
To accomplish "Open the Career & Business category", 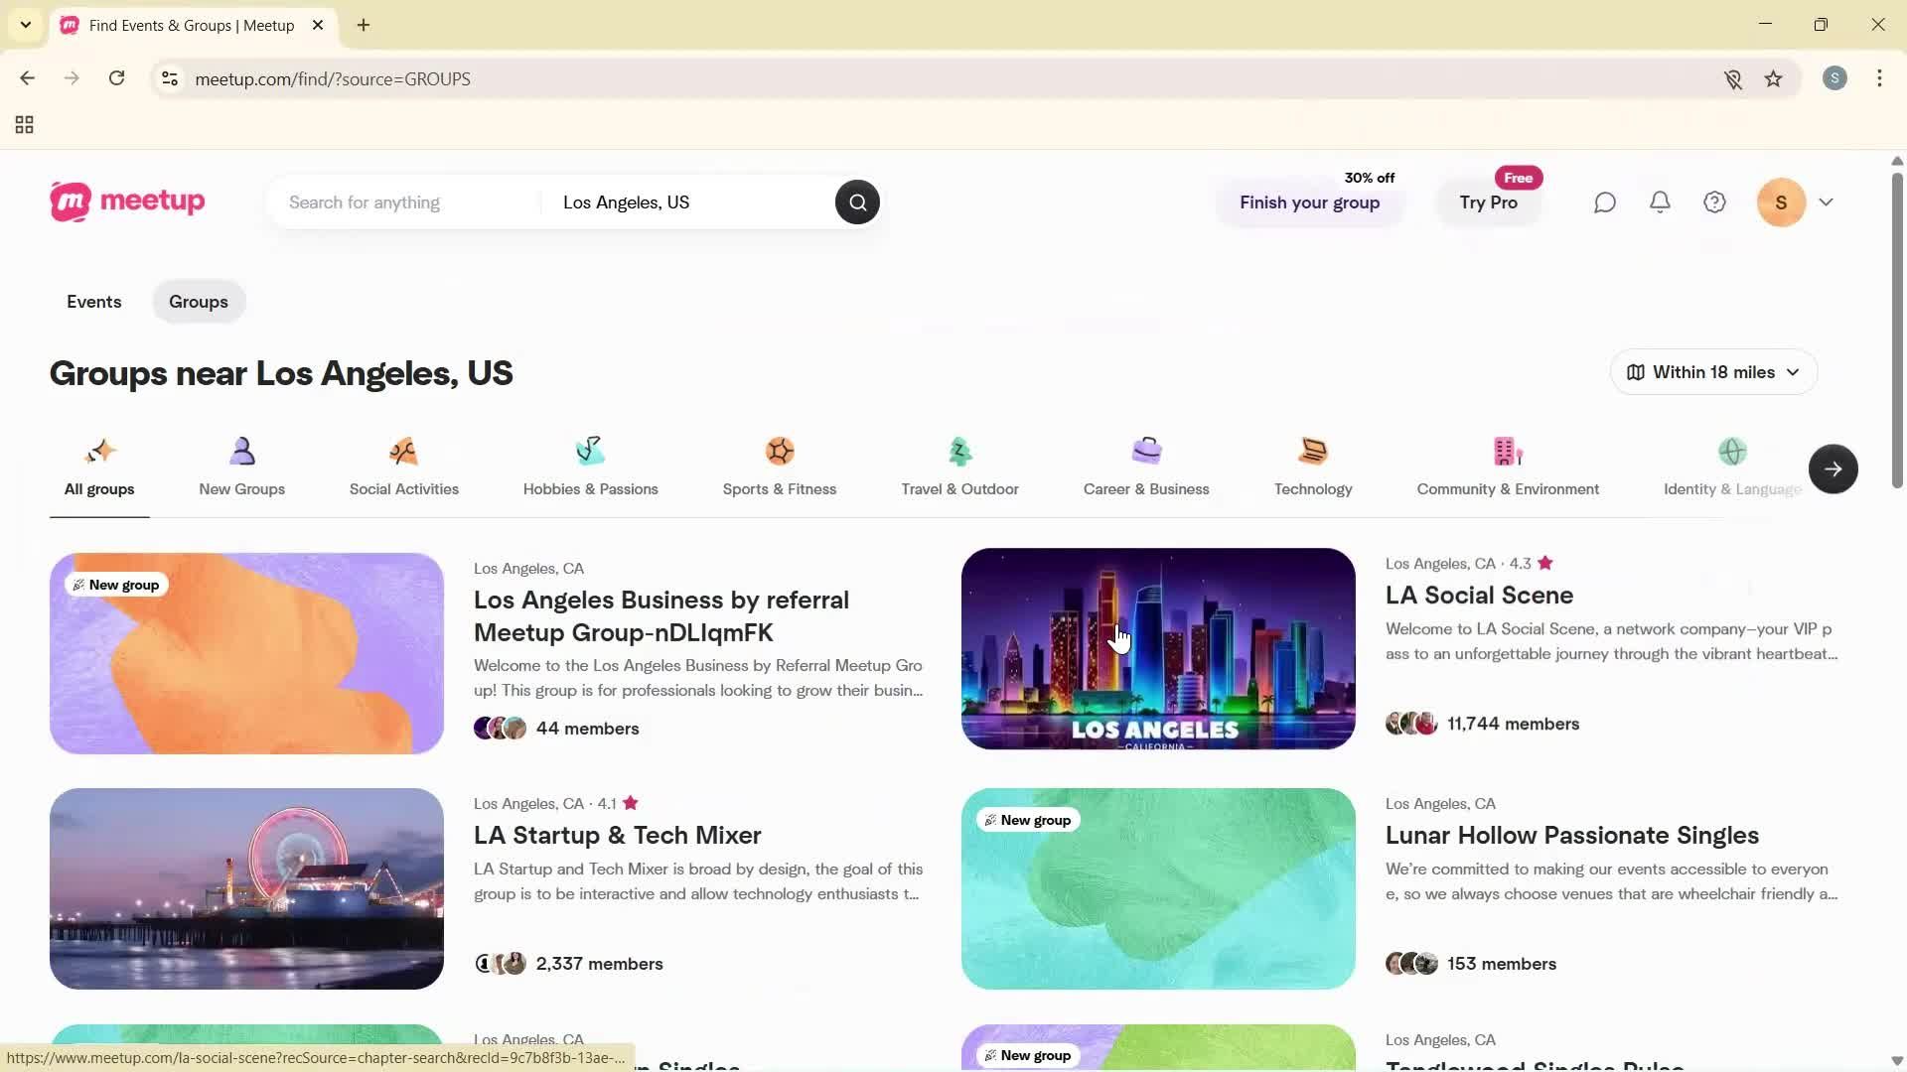I will [x=1146, y=467].
